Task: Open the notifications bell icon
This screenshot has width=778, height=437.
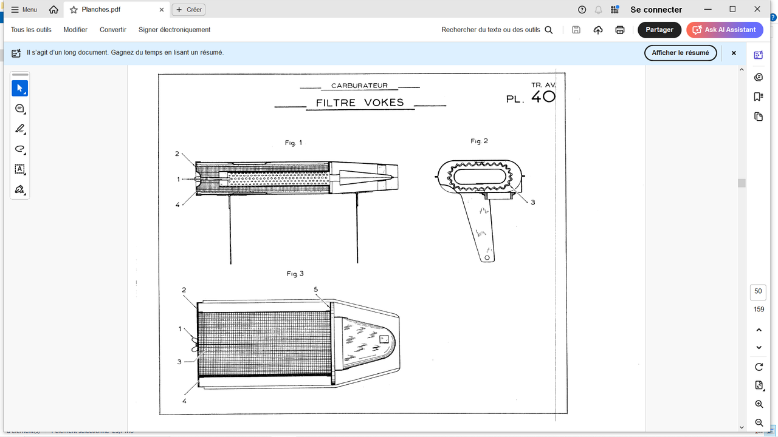Action: (x=599, y=10)
